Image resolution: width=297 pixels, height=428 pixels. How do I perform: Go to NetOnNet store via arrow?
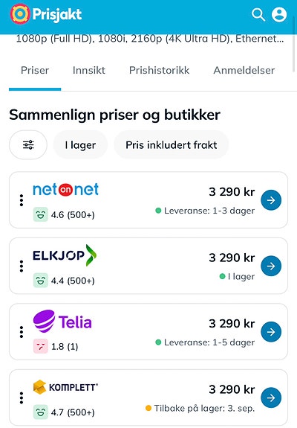pyautogui.click(x=271, y=200)
